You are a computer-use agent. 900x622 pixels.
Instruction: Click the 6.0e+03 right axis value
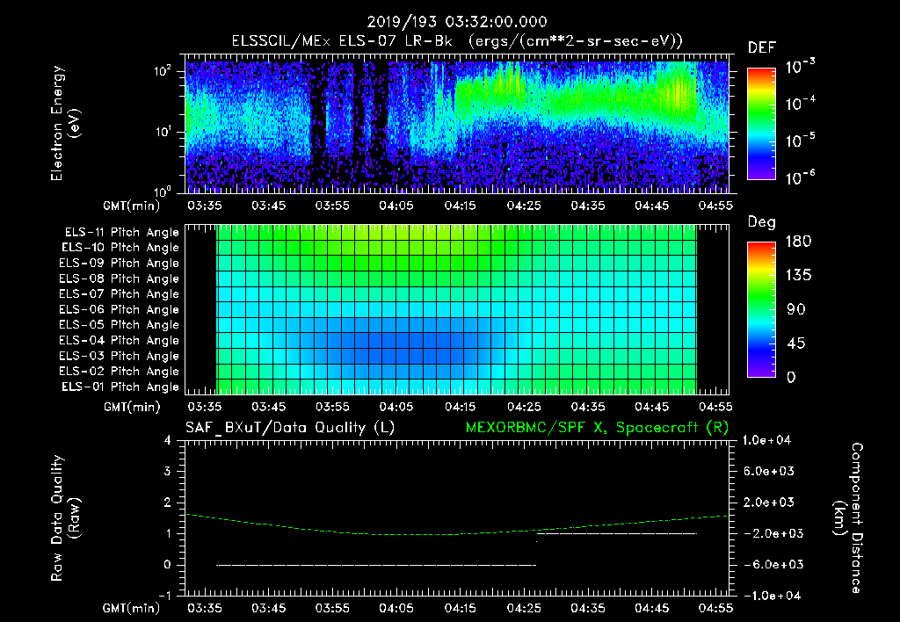point(769,471)
